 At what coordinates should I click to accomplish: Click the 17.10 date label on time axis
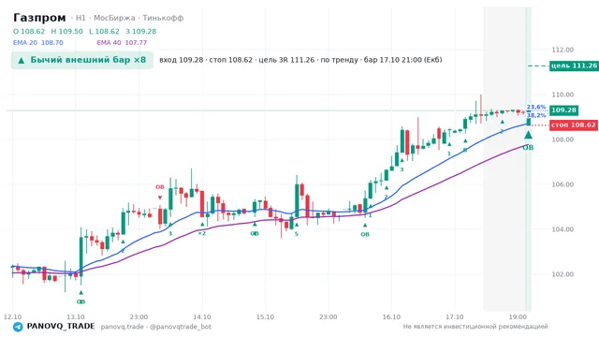coord(454,316)
